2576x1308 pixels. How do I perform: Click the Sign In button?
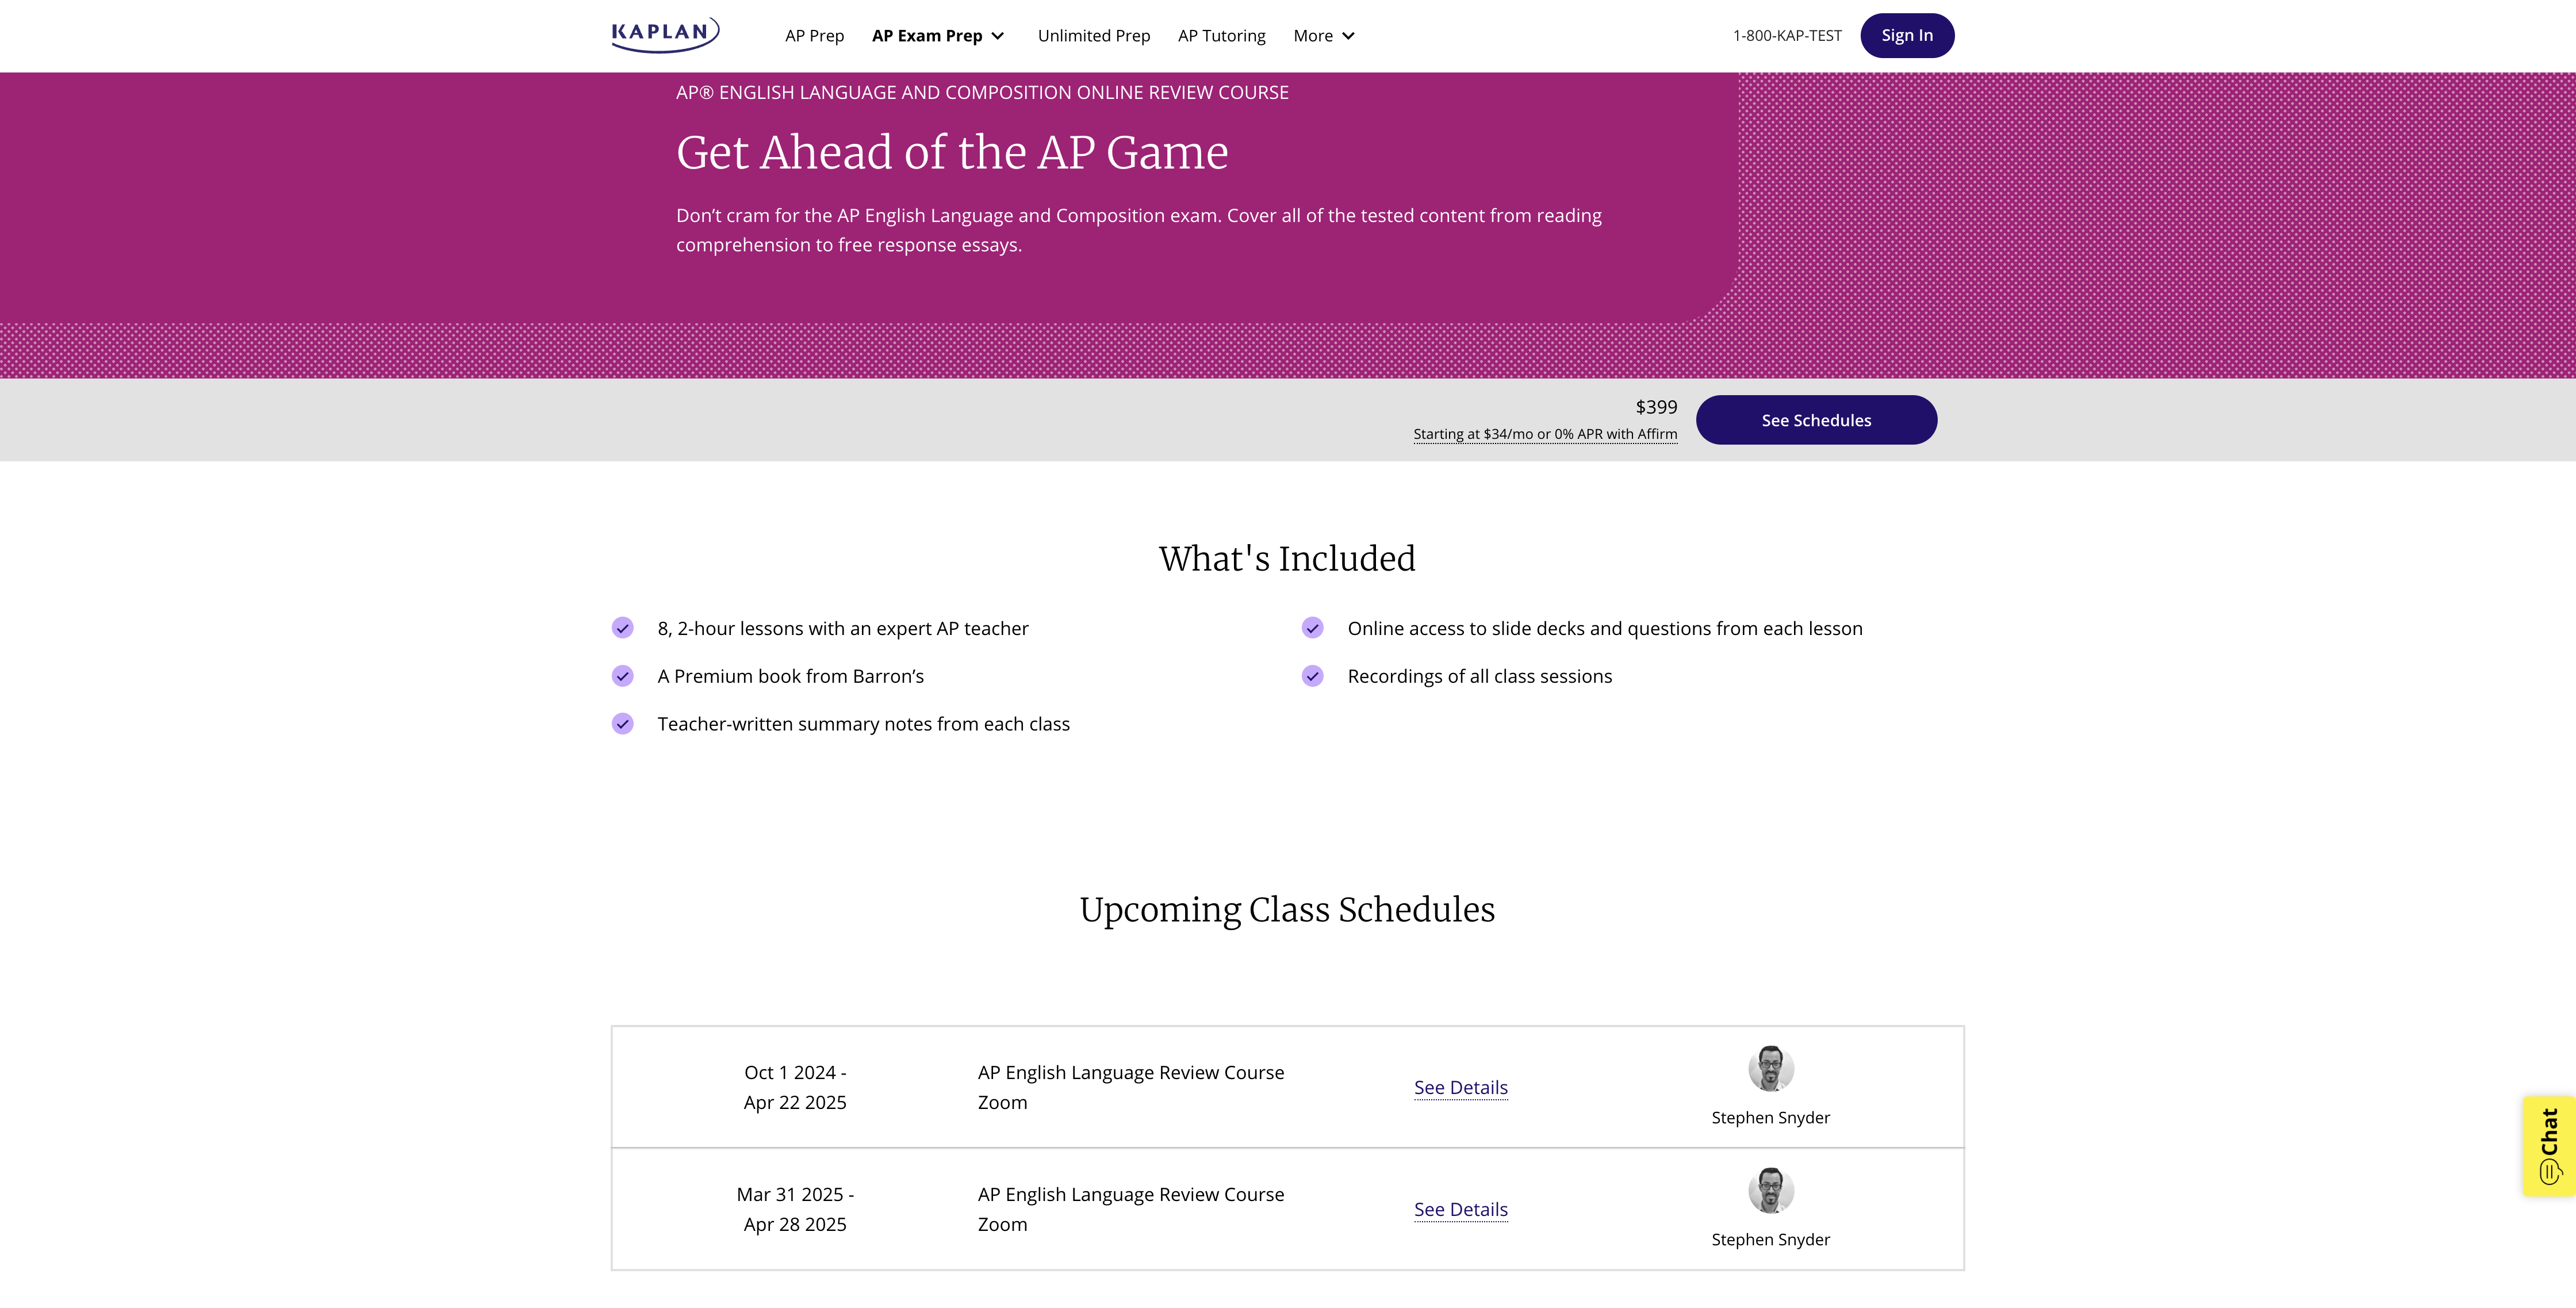pyautogui.click(x=1906, y=36)
